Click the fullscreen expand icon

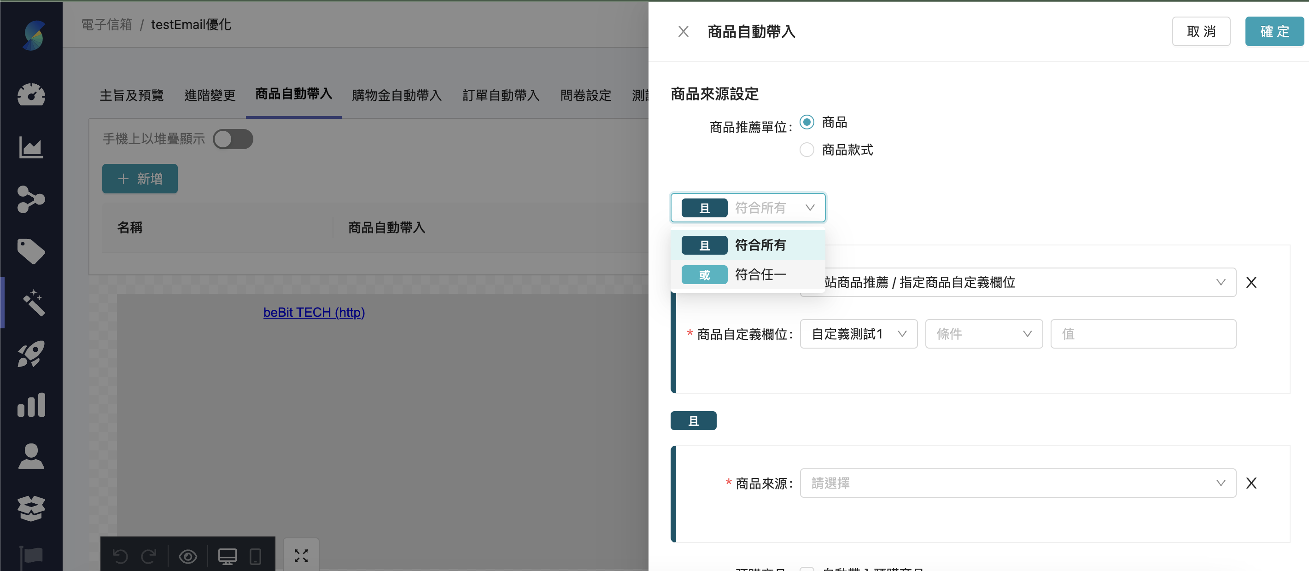301,556
